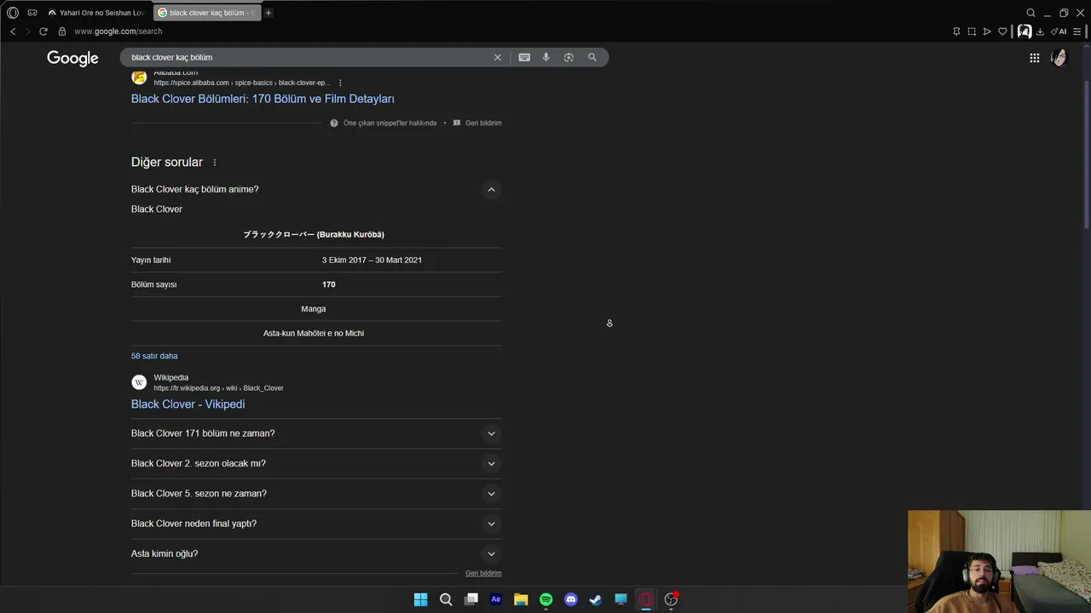Image resolution: width=1091 pixels, height=613 pixels.
Task: Start voice search with microphone
Action: point(546,57)
